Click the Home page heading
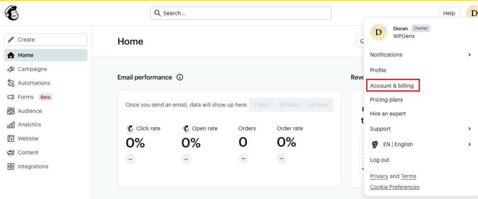The image size is (478, 199). pos(130,41)
